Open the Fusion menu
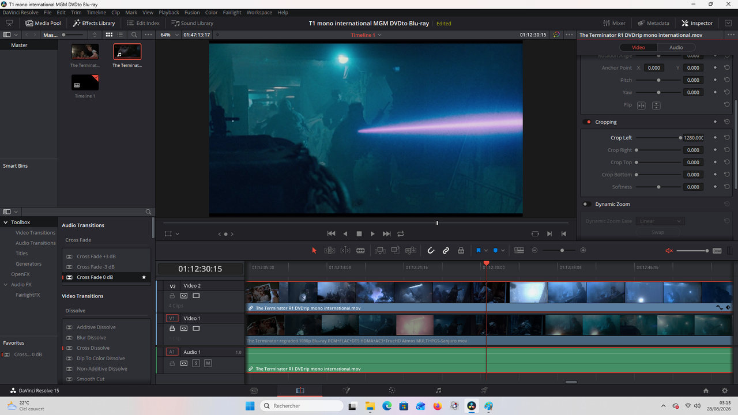Screen dimensions: 738x415 [x=192, y=12]
